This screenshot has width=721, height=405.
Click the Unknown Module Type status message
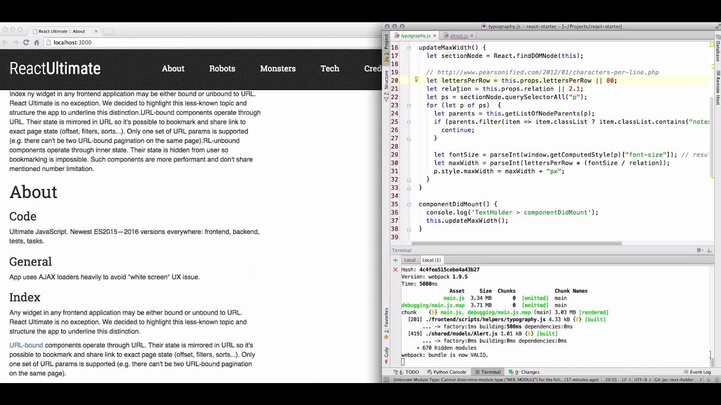(496, 380)
